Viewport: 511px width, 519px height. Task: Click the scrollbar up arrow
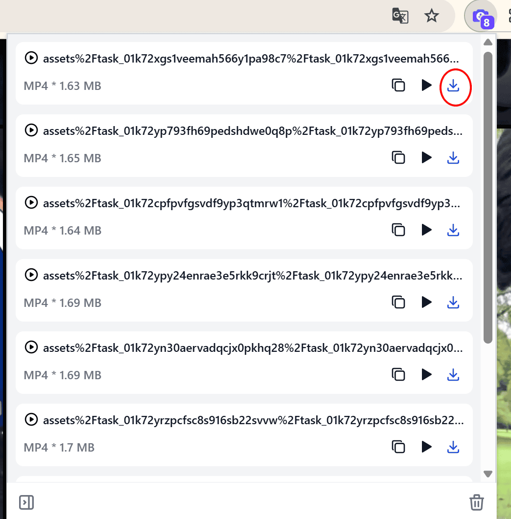click(488, 42)
